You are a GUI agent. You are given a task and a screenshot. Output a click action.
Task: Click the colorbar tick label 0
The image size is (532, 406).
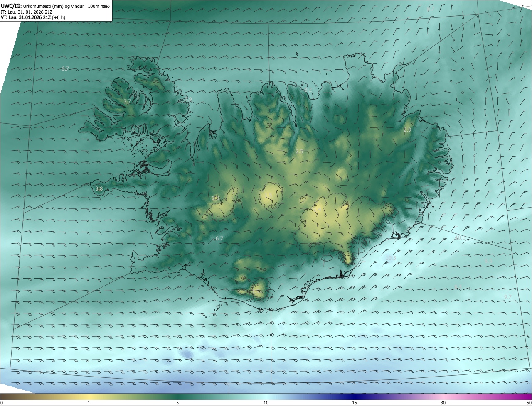coord(2,403)
